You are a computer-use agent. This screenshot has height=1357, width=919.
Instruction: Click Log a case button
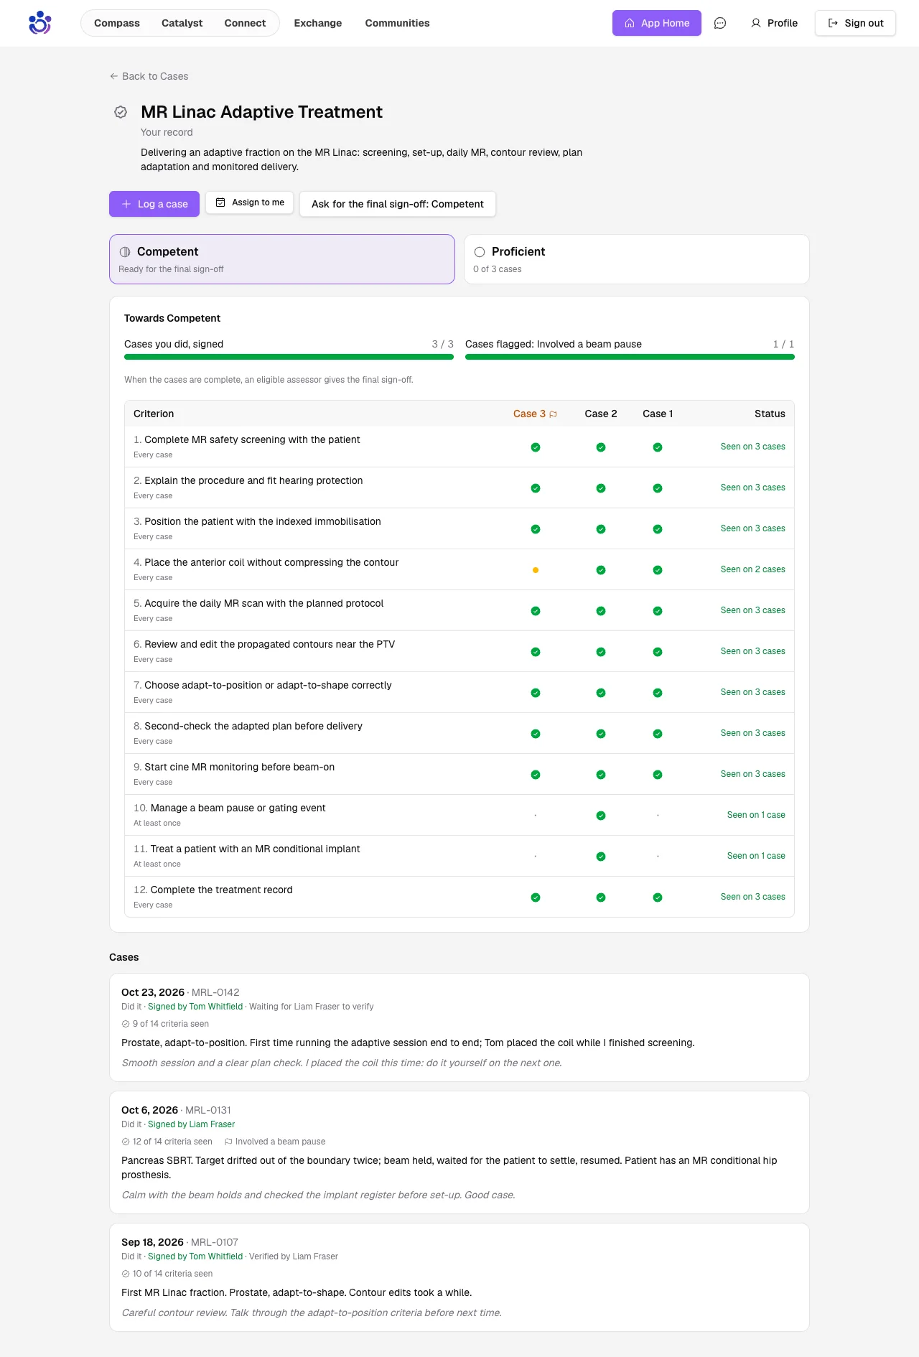coord(154,204)
